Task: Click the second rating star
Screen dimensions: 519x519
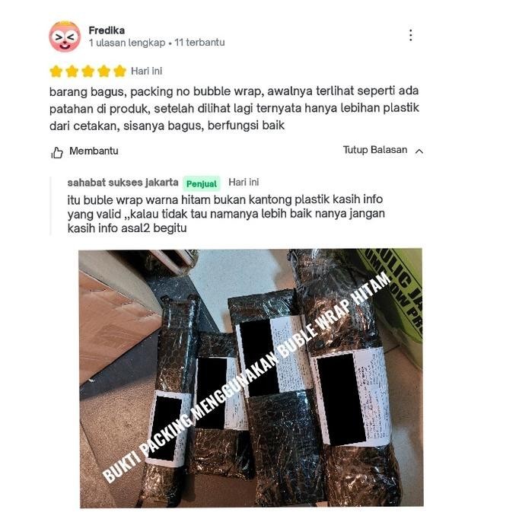Action: 72,72
